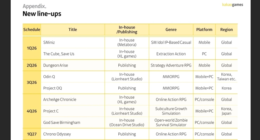Select the Chrono Odyssey title cell
Screen dimensions: 260x140
click(x=58, y=134)
